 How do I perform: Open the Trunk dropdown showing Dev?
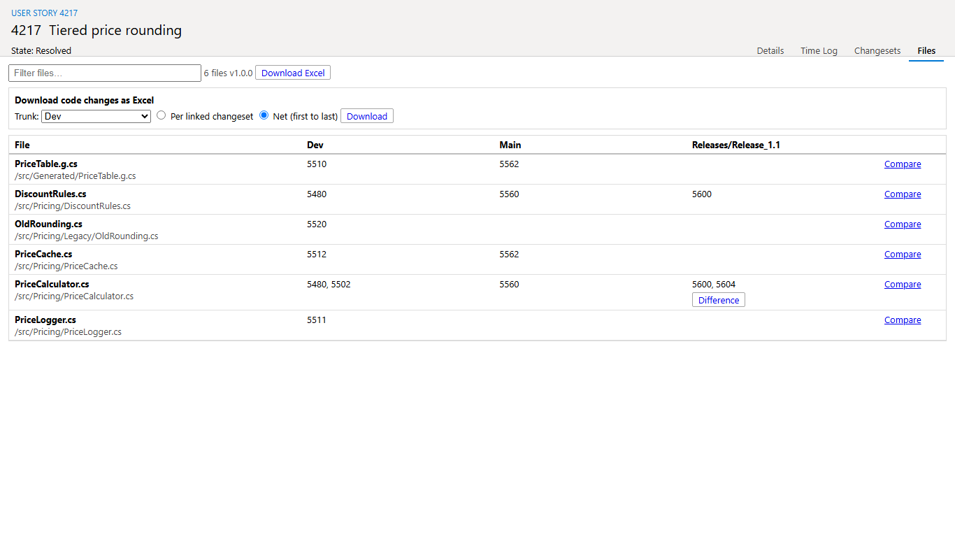tap(96, 116)
